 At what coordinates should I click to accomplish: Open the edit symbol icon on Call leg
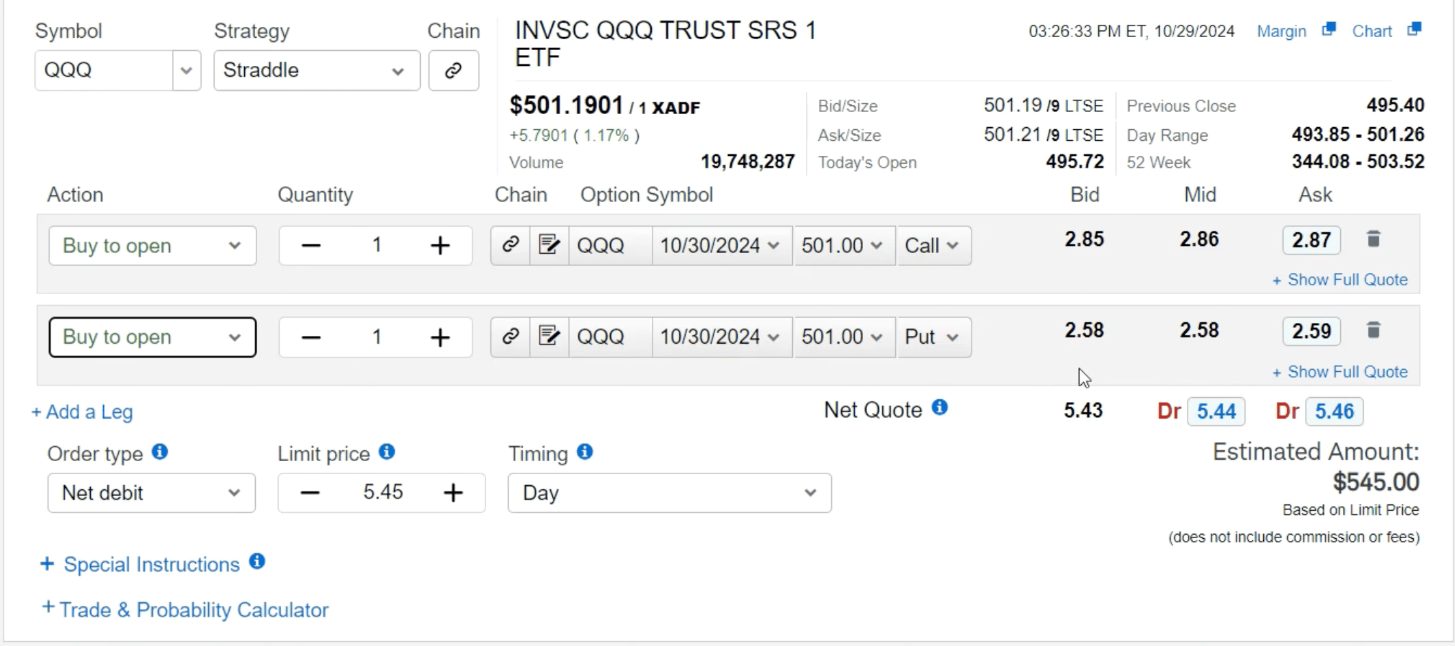549,245
